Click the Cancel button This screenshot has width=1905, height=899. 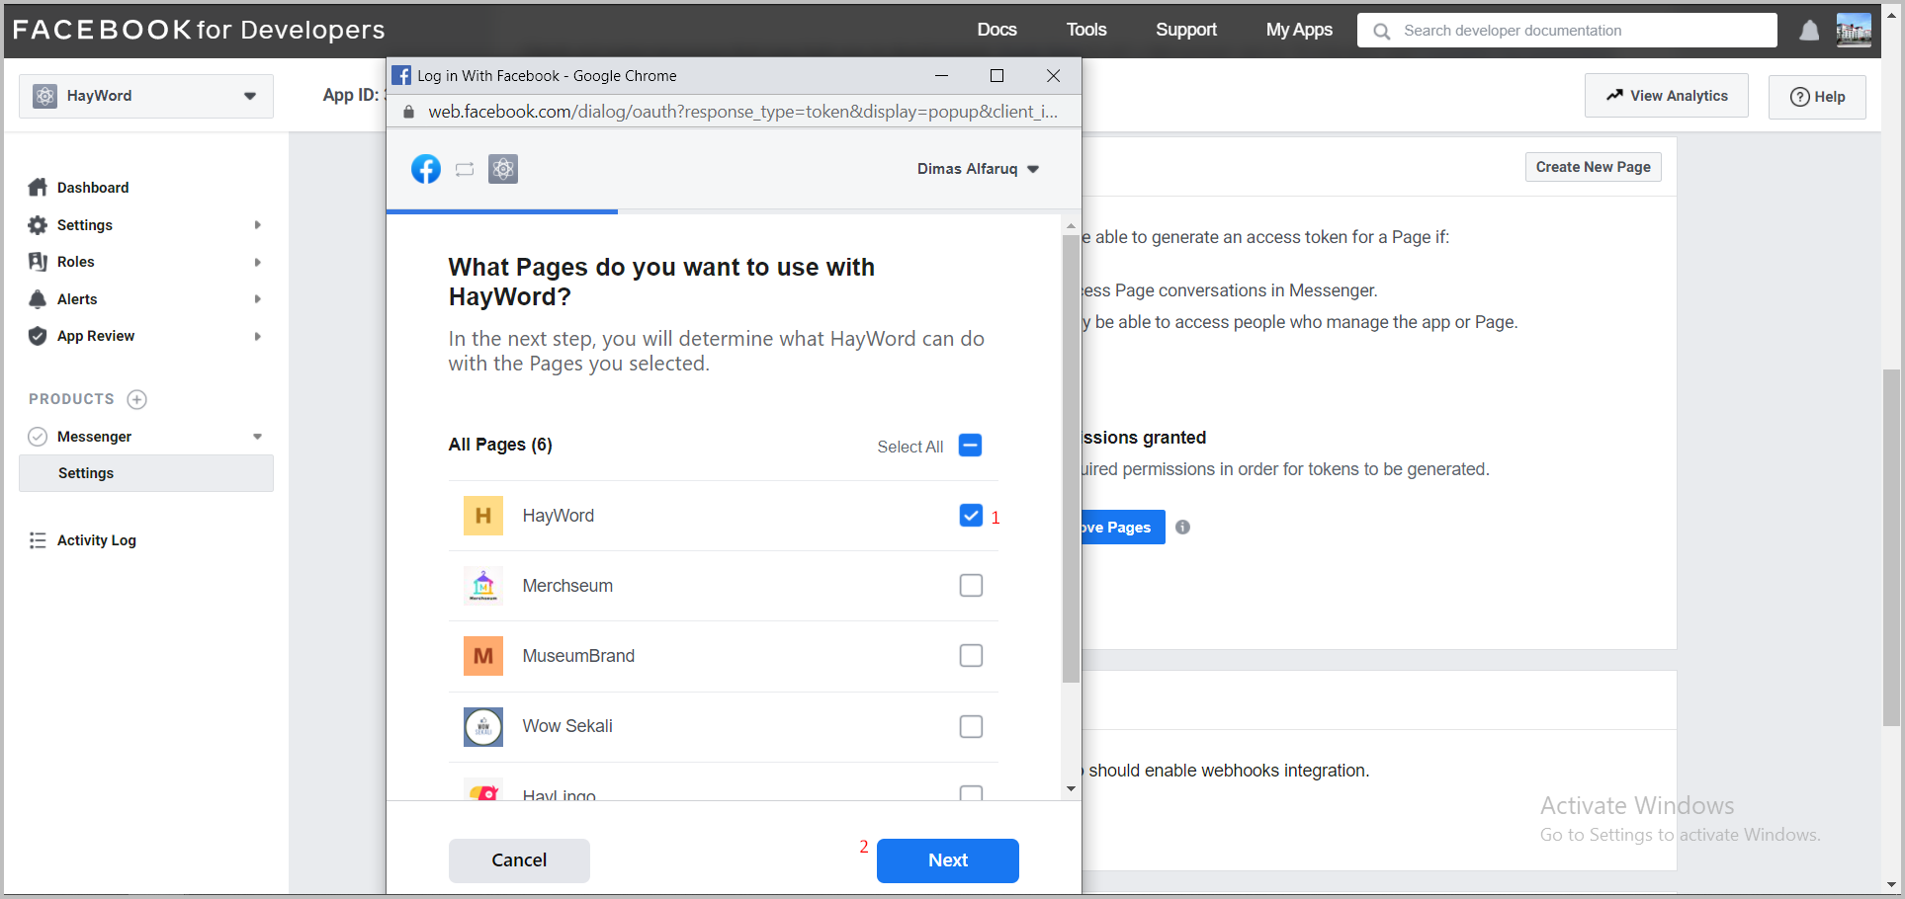click(x=519, y=860)
